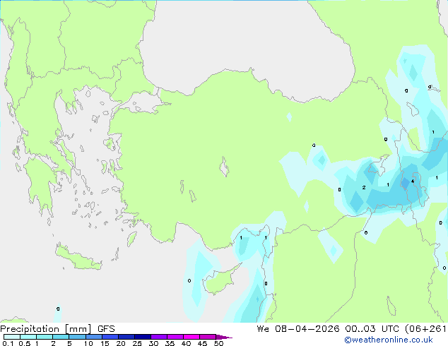Click the '5' legend label
The width and height of the screenshot is (448, 346).
[69, 343]
